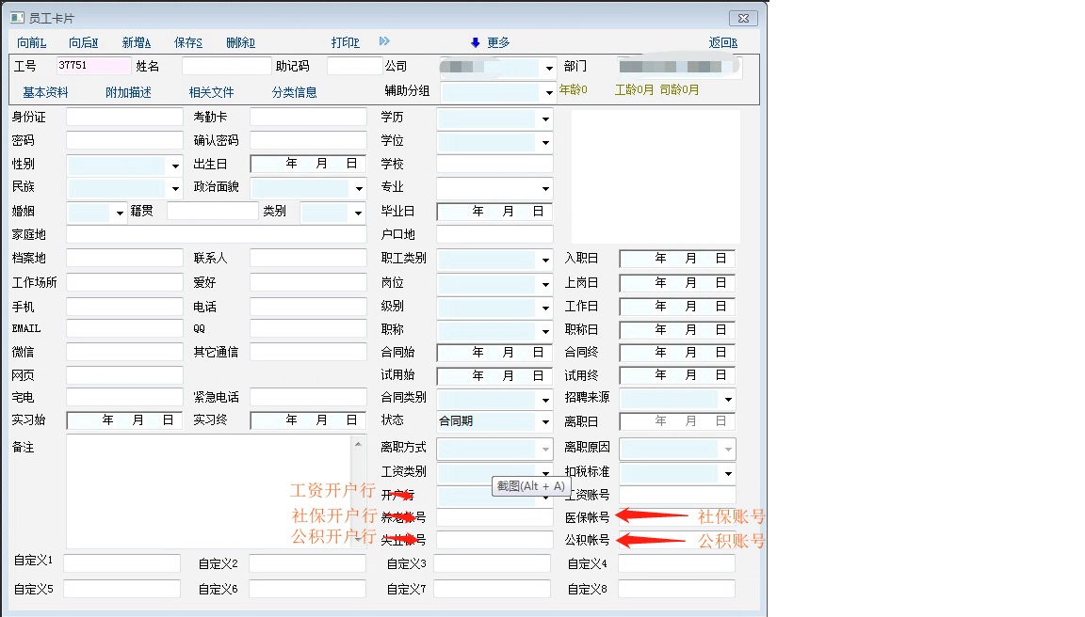The width and height of the screenshot is (1085, 617).
Task: Add a new employee with 新增
Action: [x=137, y=43]
